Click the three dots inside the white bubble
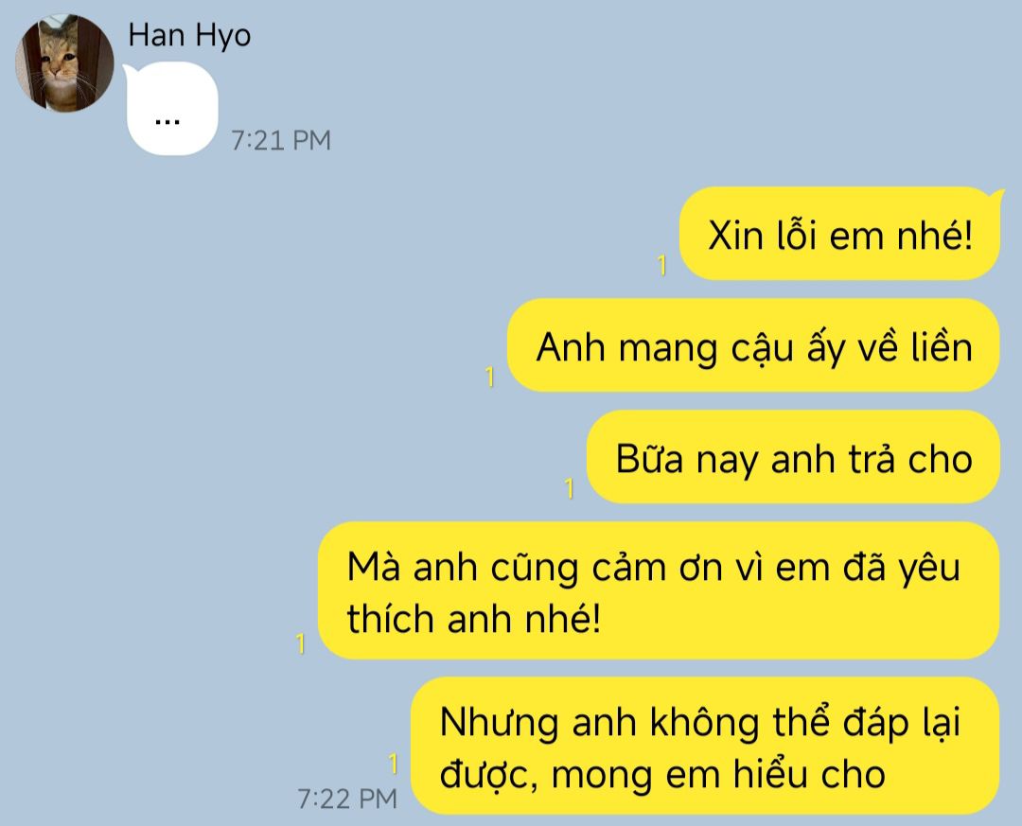 pyautogui.click(x=167, y=122)
